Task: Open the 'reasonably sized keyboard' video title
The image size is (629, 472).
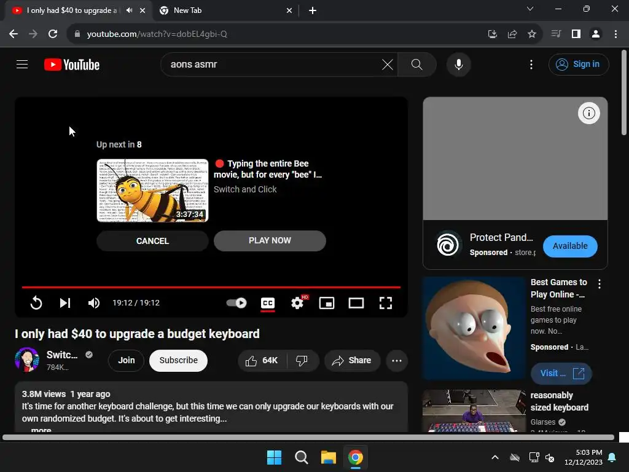Action: point(559,401)
